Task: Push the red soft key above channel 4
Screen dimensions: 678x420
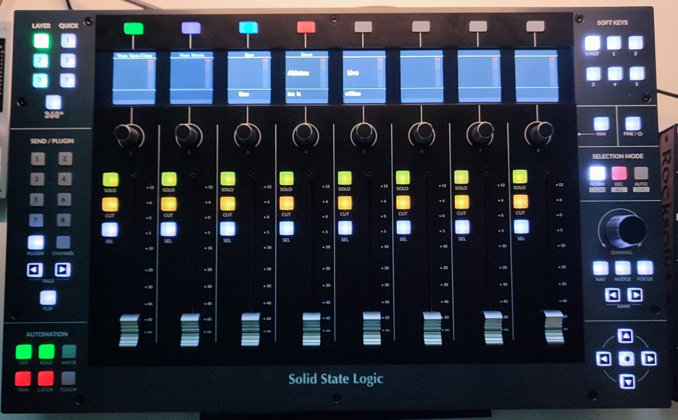Action: coord(306,27)
